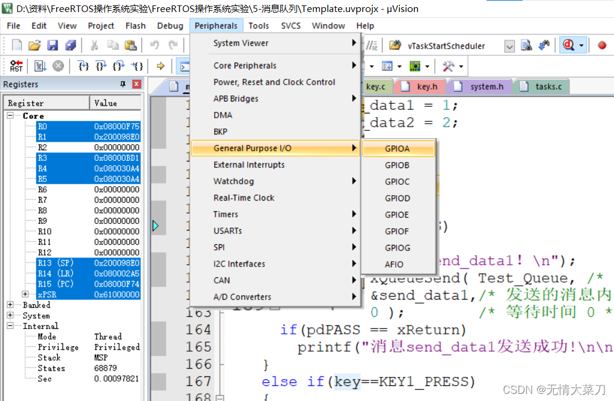Screen dimensions: 614x401
Task: Collapse the Core register group
Action: [x=10, y=115]
